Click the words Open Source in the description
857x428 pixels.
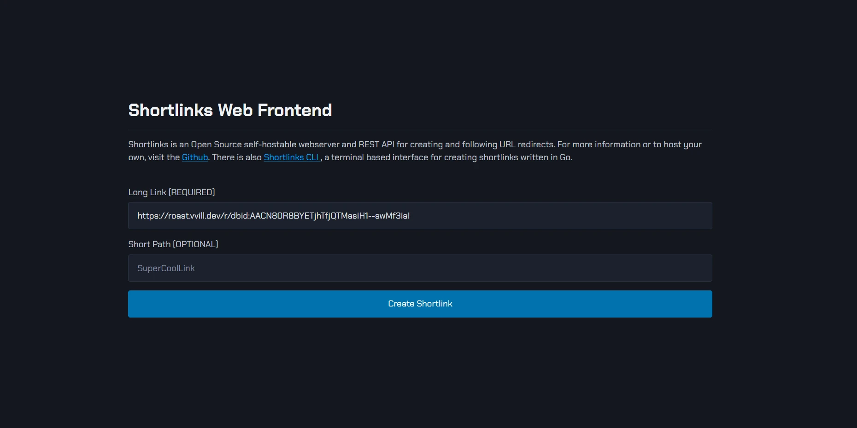[x=216, y=145]
